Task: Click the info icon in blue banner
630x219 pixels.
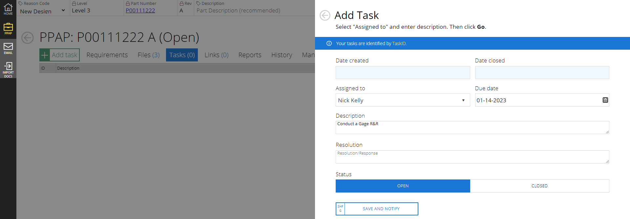Action: click(329, 43)
